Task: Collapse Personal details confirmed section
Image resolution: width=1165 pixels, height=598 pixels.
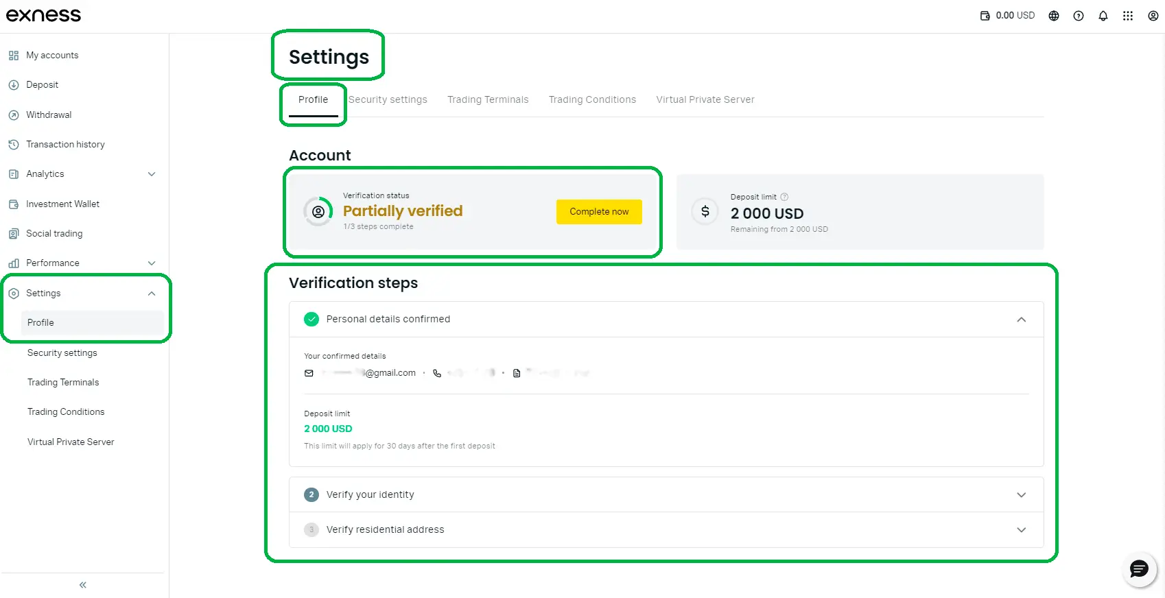Action: [x=1021, y=320]
